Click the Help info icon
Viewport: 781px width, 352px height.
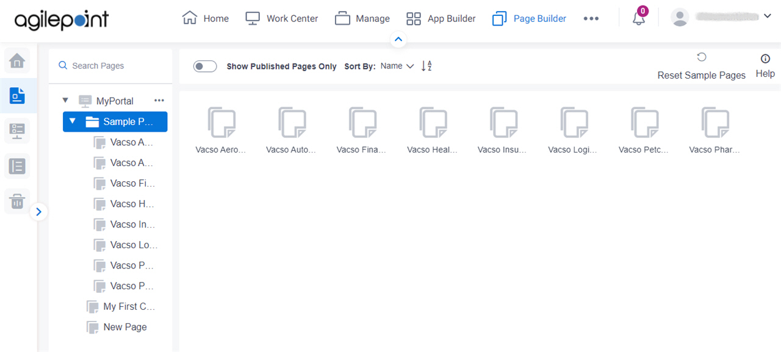click(x=765, y=59)
